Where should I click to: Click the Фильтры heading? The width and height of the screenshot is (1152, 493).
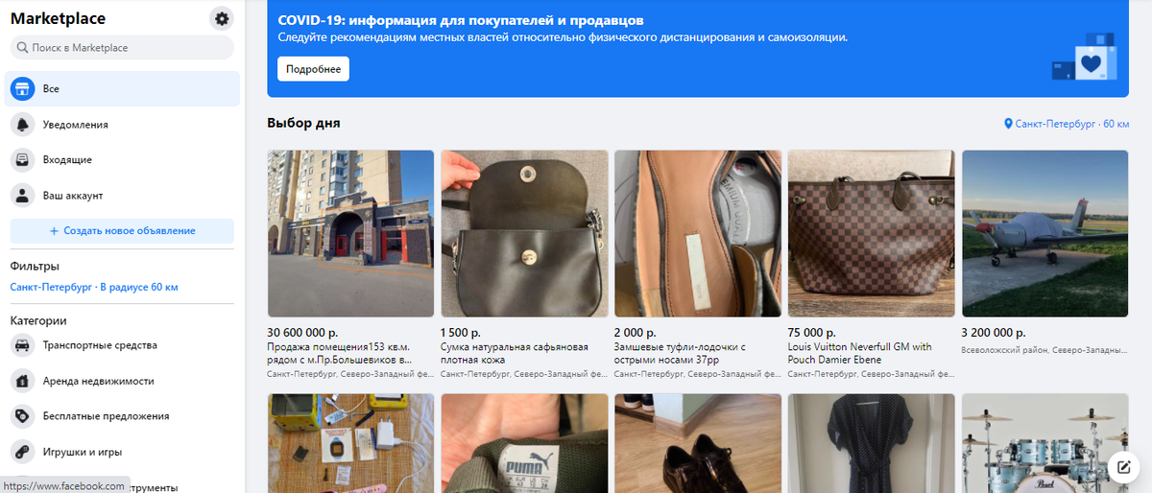coord(35,266)
